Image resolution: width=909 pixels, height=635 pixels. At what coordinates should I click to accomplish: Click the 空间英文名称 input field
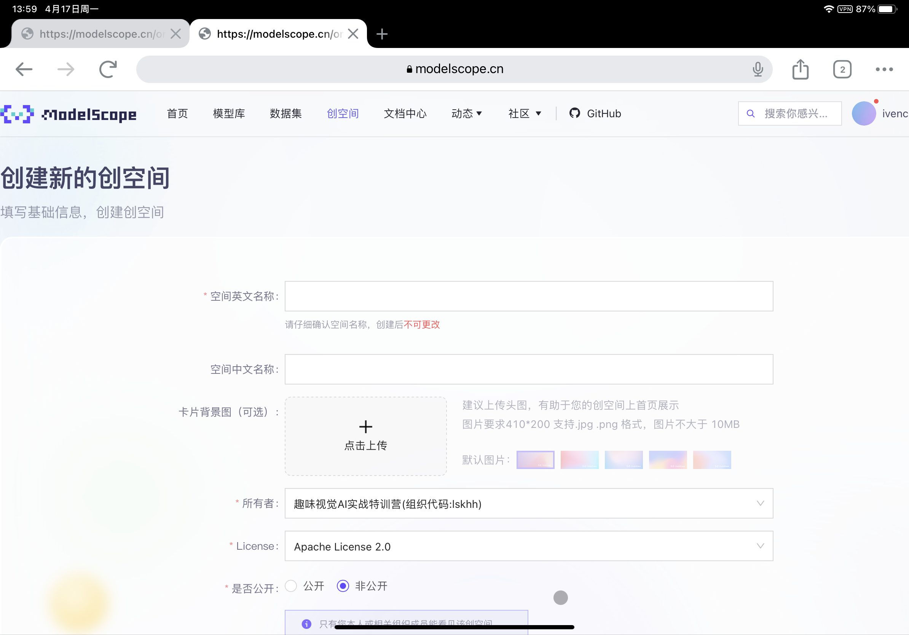(529, 296)
